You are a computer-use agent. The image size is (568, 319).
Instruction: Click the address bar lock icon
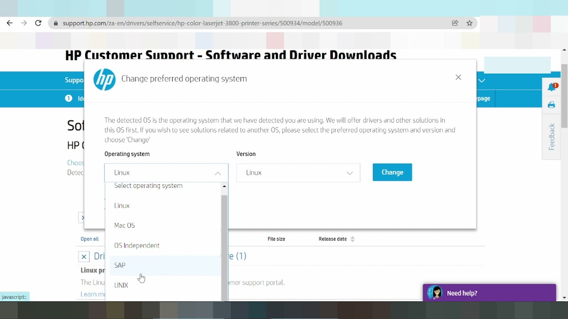tap(55, 23)
